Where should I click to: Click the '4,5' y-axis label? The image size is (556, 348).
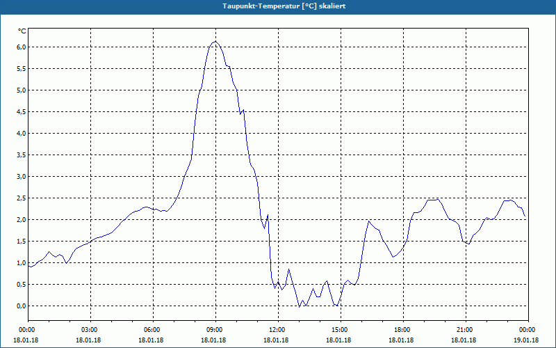coord(22,112)
